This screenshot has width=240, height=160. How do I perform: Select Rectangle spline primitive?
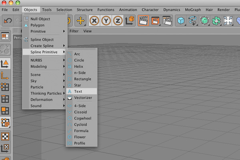click(82, 79)
